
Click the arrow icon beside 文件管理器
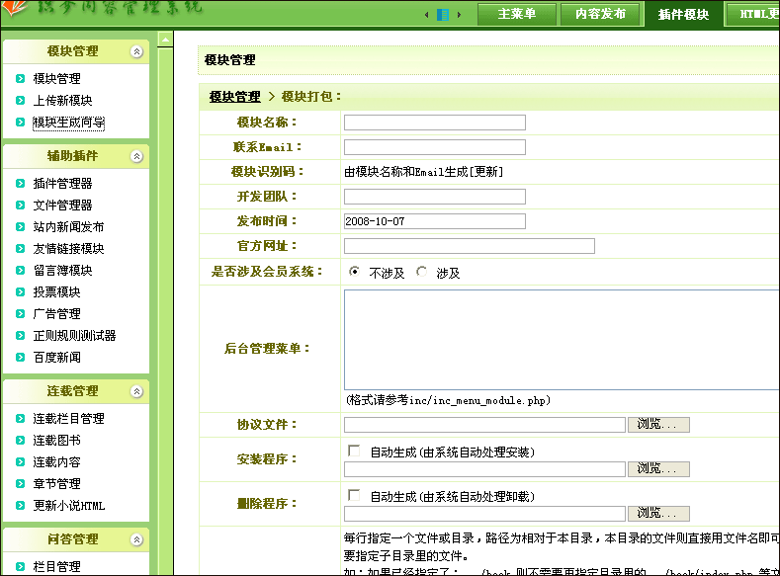pos(20,206)
